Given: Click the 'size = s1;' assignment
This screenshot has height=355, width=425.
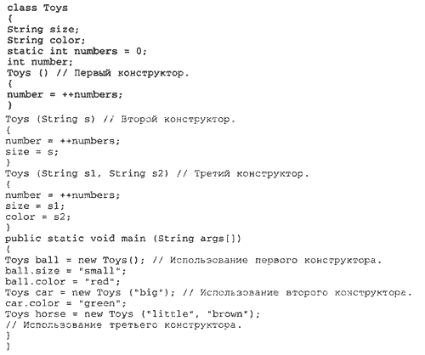Looking at the screenshot, I should (x=35, y=206).
